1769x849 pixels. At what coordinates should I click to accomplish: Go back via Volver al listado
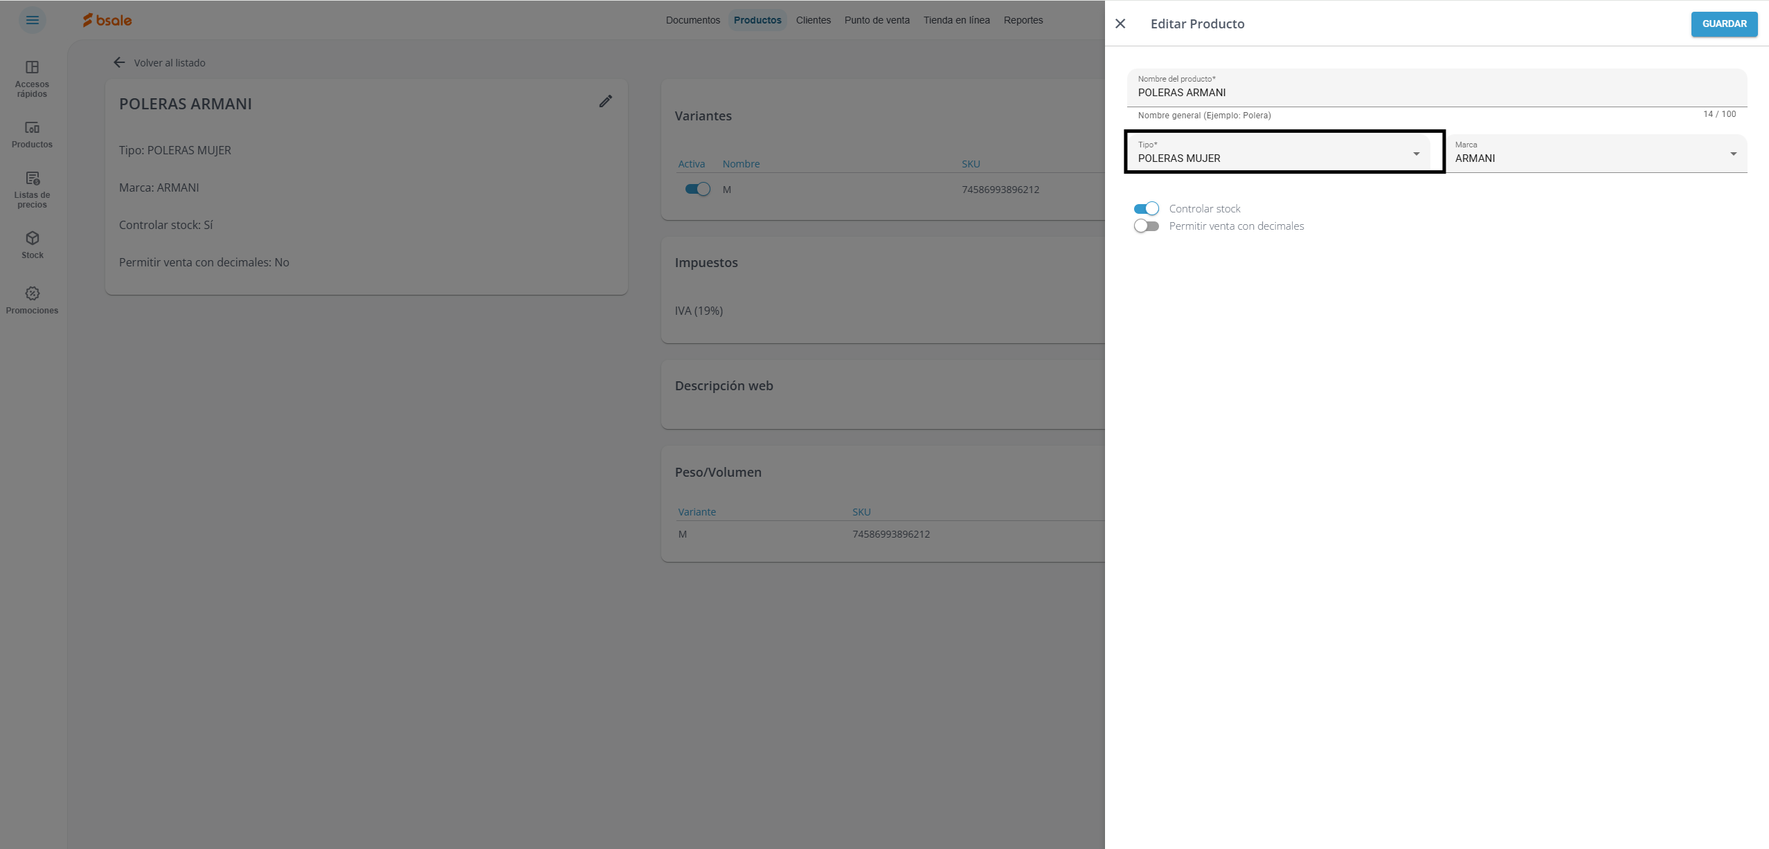coord(160,62)
